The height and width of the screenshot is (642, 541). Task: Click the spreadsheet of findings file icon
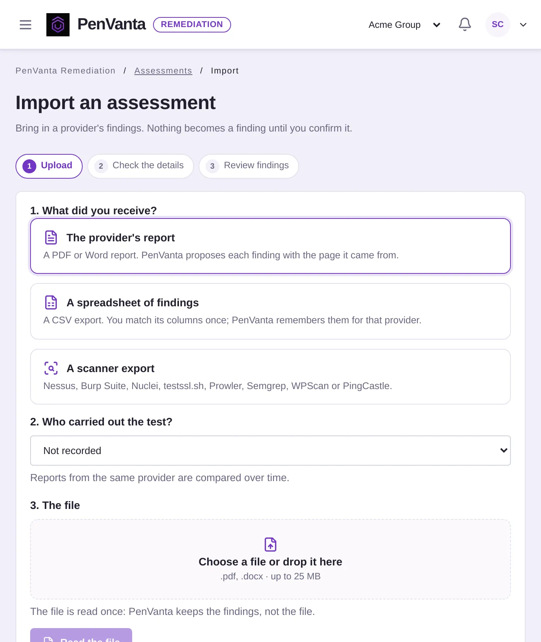click(x=51, y=302)
